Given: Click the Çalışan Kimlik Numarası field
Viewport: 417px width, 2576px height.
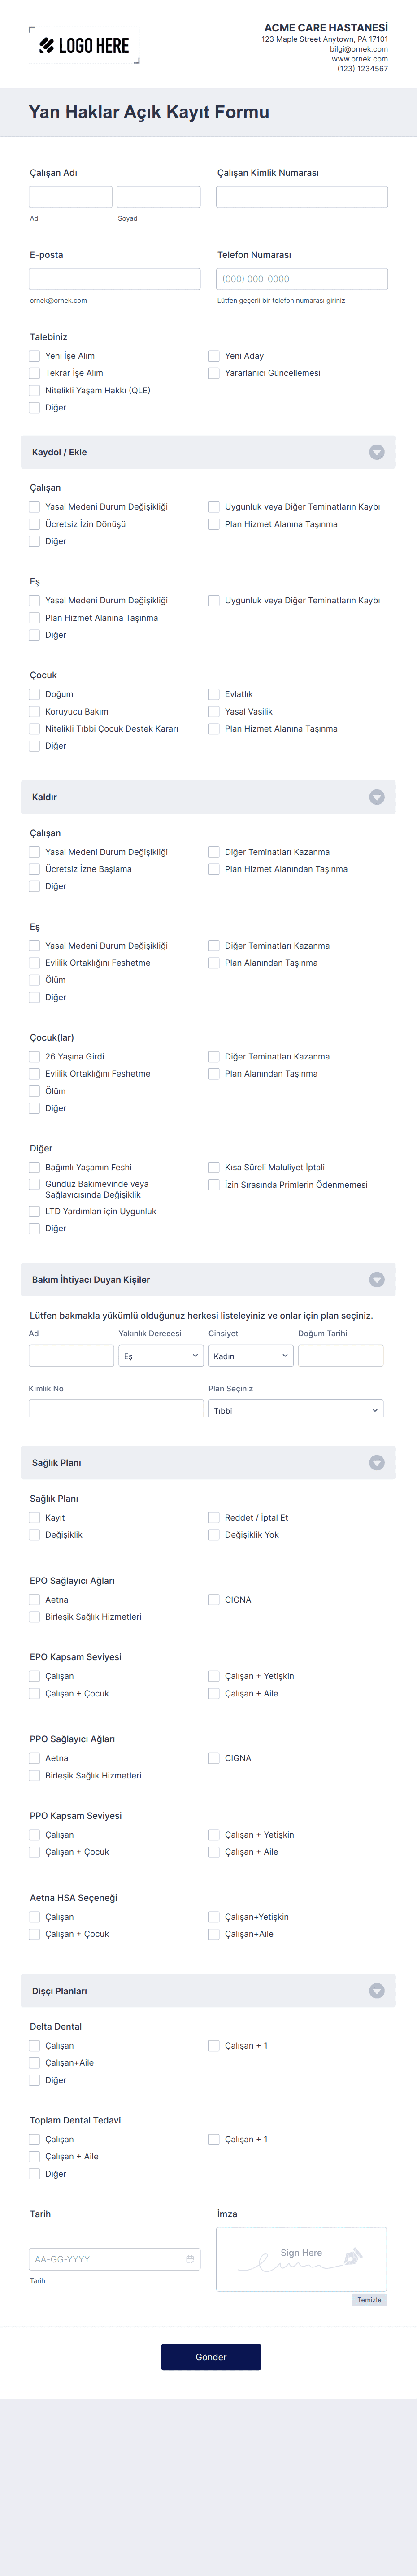Looking at the screenshot, I should pyautogui.click(x=302, y=196).
